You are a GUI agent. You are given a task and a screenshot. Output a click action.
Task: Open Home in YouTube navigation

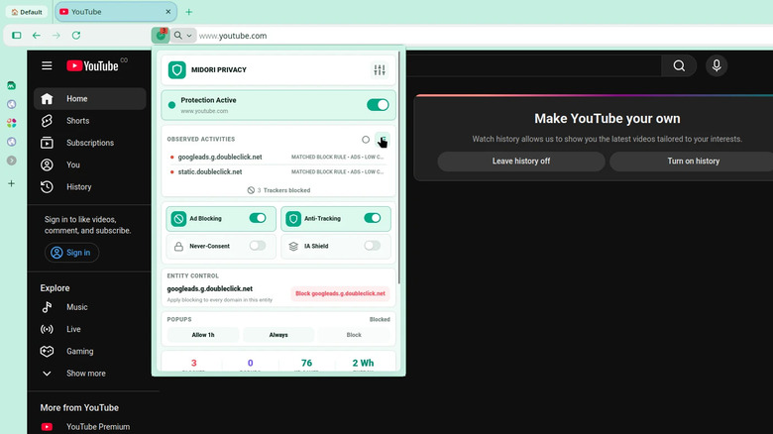90,99
